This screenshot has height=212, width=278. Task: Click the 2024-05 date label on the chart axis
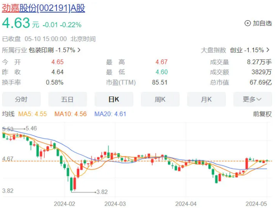click(x=256, y=204)
